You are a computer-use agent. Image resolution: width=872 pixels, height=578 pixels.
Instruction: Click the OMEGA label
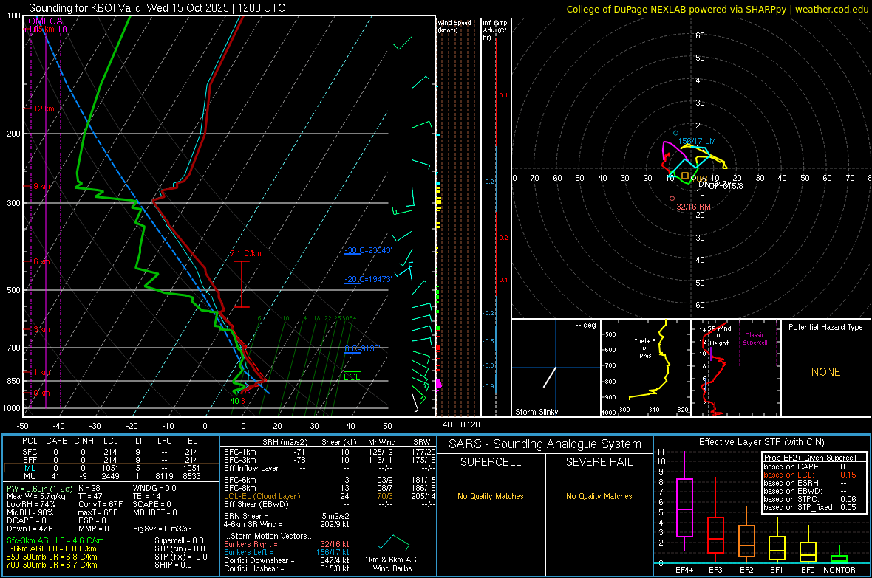click(x=46, y=21)
